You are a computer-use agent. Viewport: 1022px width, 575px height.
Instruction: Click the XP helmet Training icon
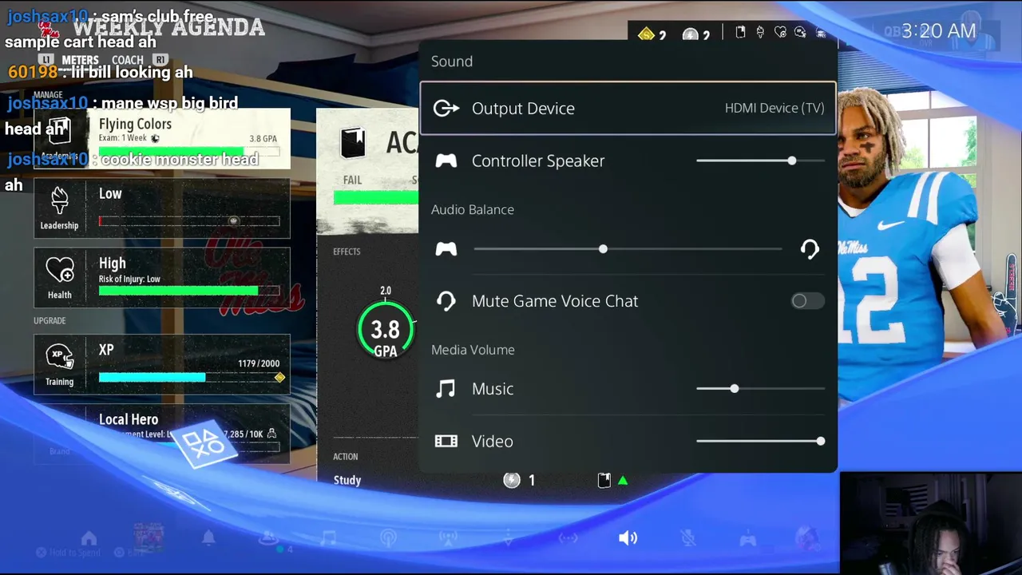point(60,357)
